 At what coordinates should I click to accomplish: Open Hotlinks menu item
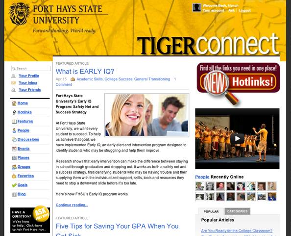click(x=24, y=112)
